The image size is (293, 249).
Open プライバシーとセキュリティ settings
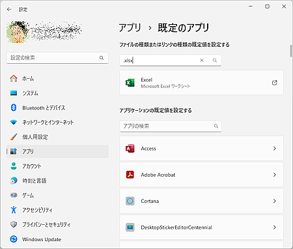point(57,224)
